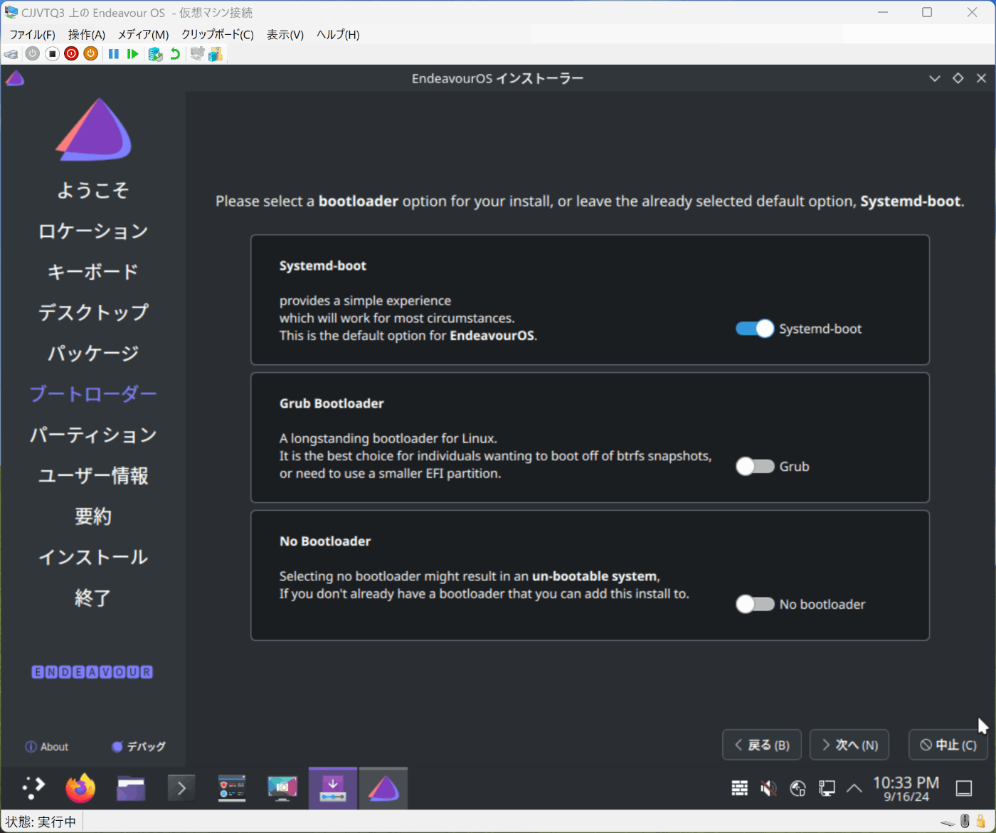Click the show desktop icon beside the clock

tap(964, 788)
